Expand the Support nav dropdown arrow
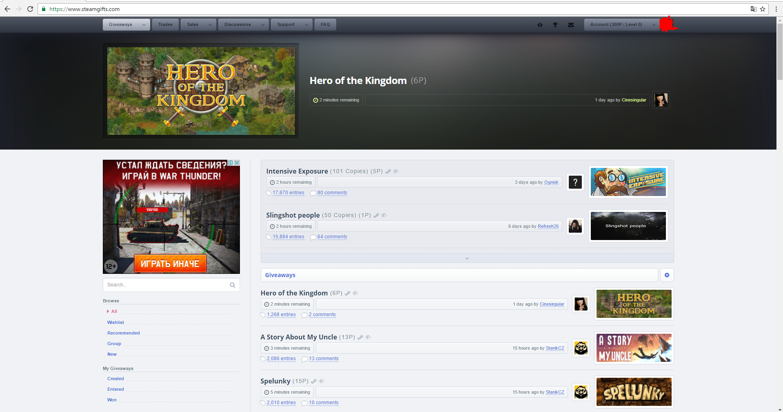 point(306,25)
